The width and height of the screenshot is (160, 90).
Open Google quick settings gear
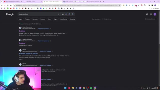click(x=147, y=14)
